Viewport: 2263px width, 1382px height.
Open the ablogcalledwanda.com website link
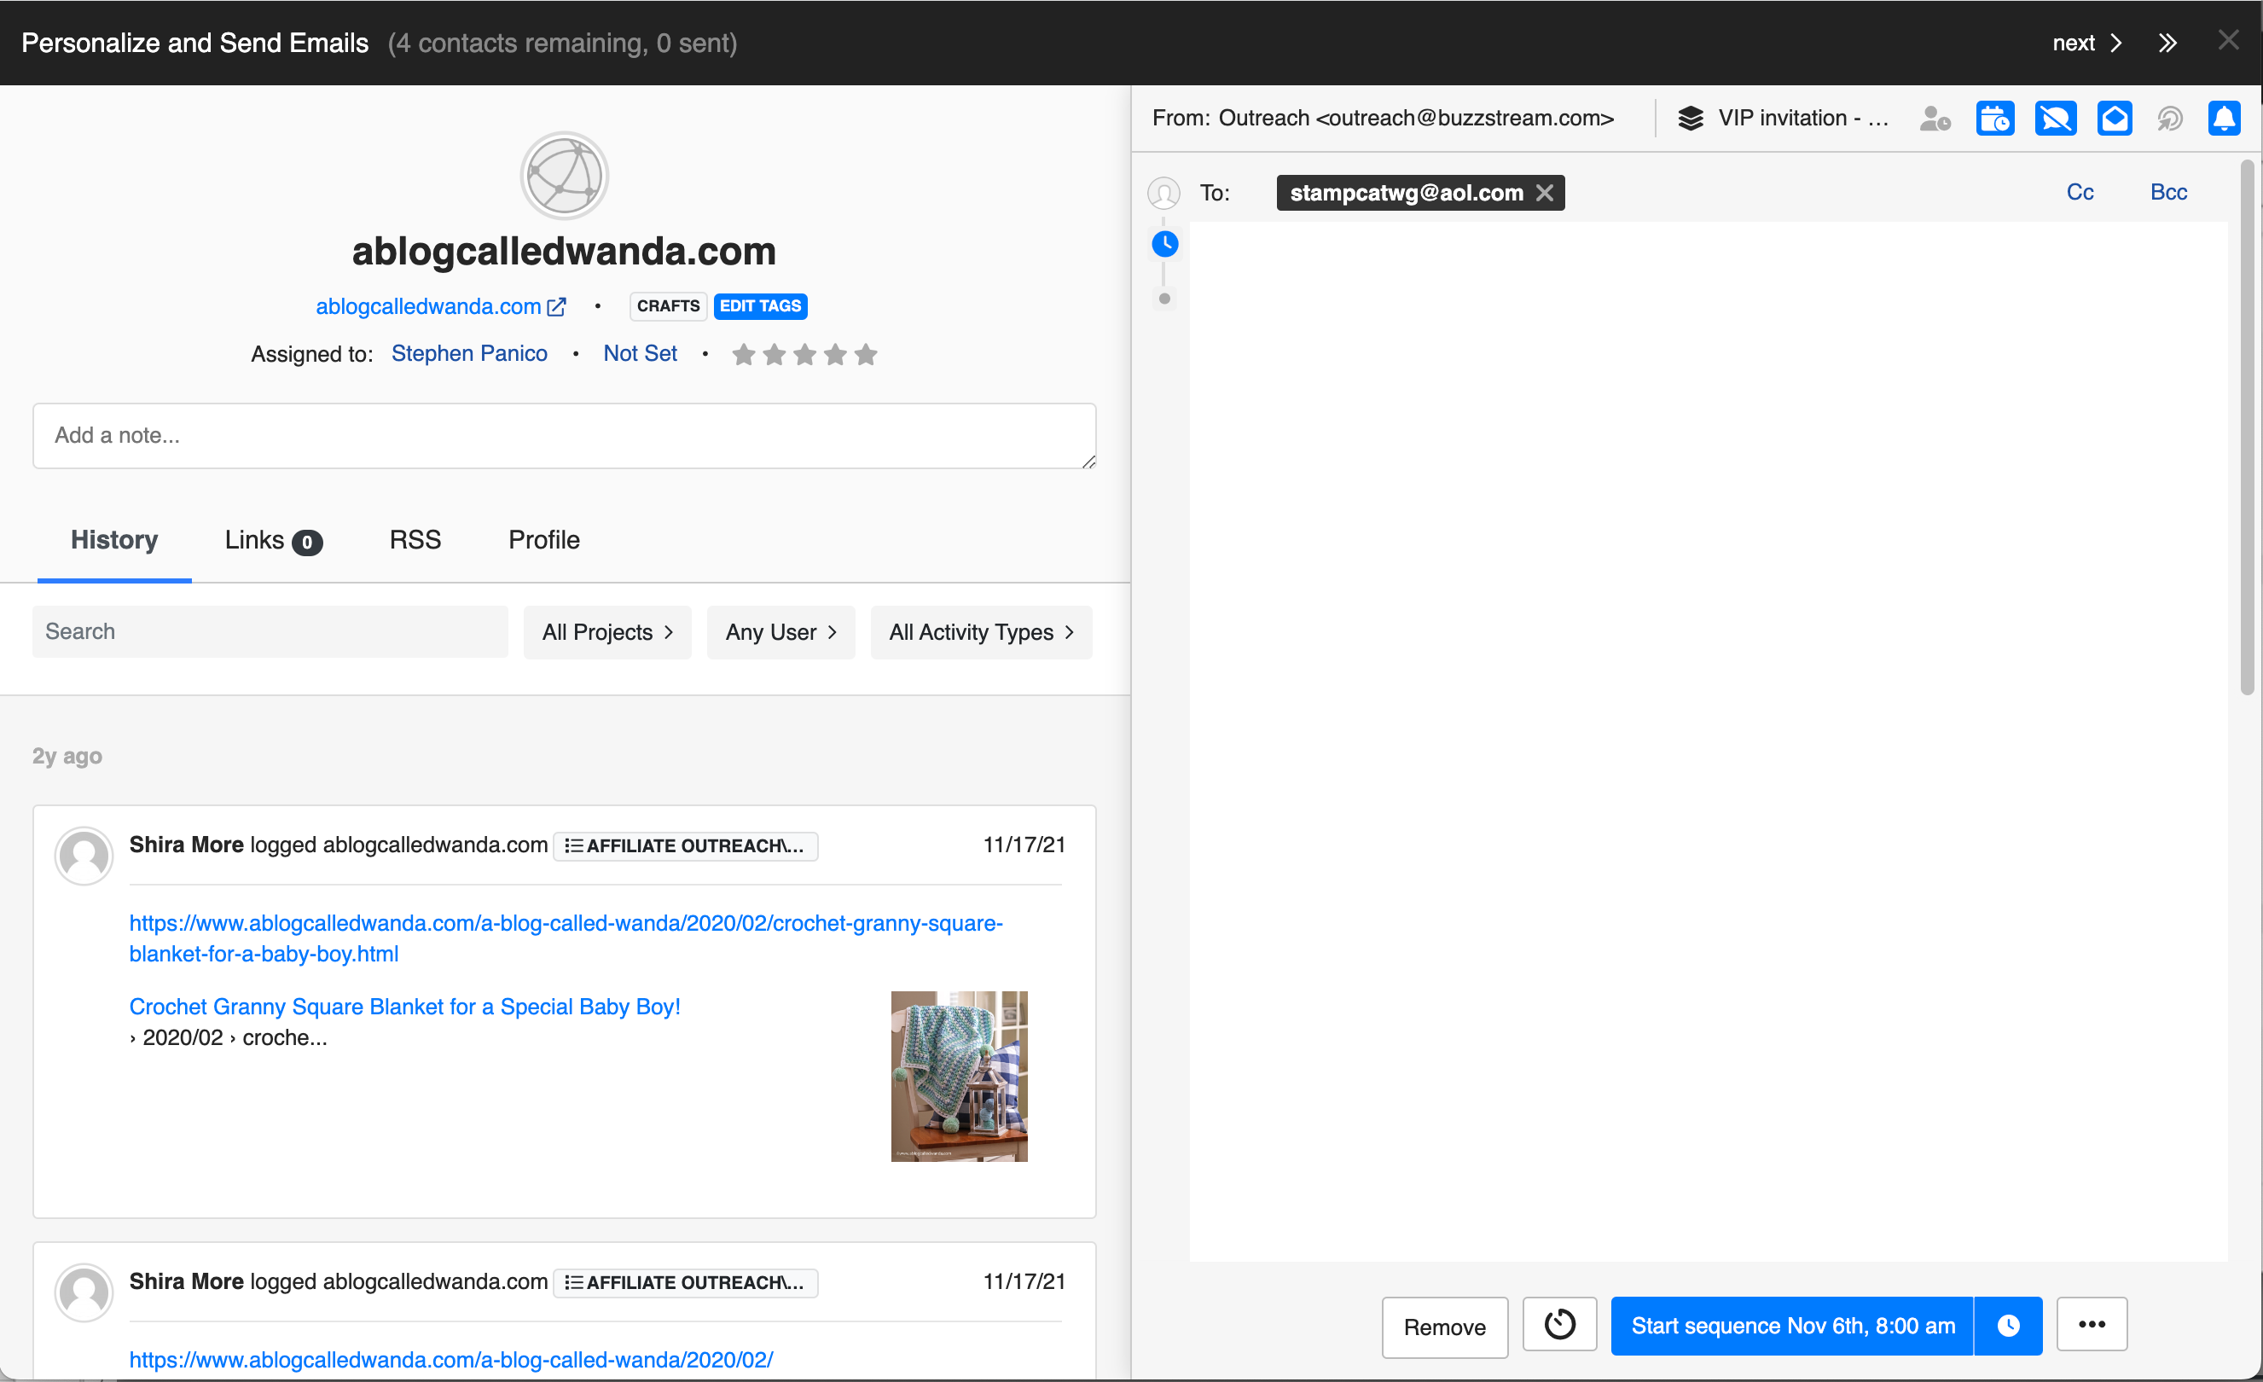[x=428, y=307]
